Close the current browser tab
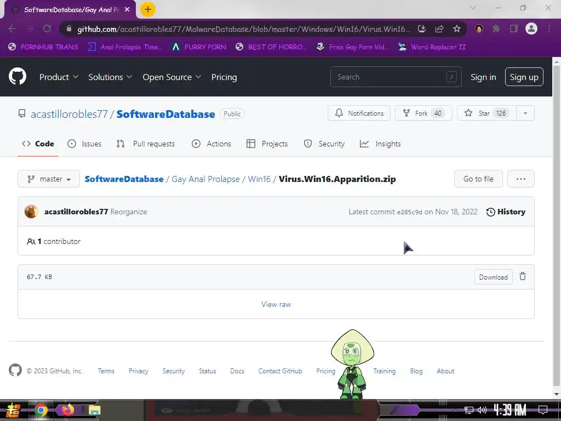This screenshot has height=421, width=561. tap(127, 10)
